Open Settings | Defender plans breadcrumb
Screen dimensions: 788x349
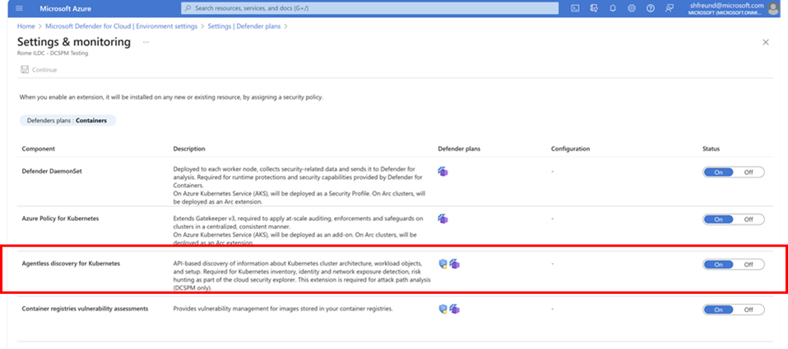pos(244,26)
